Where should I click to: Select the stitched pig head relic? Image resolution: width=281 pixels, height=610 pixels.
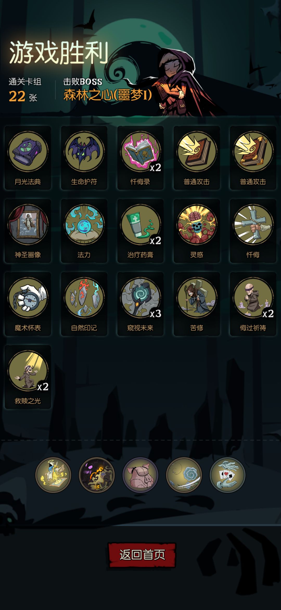pyautogui.click(x=140, y=475)
